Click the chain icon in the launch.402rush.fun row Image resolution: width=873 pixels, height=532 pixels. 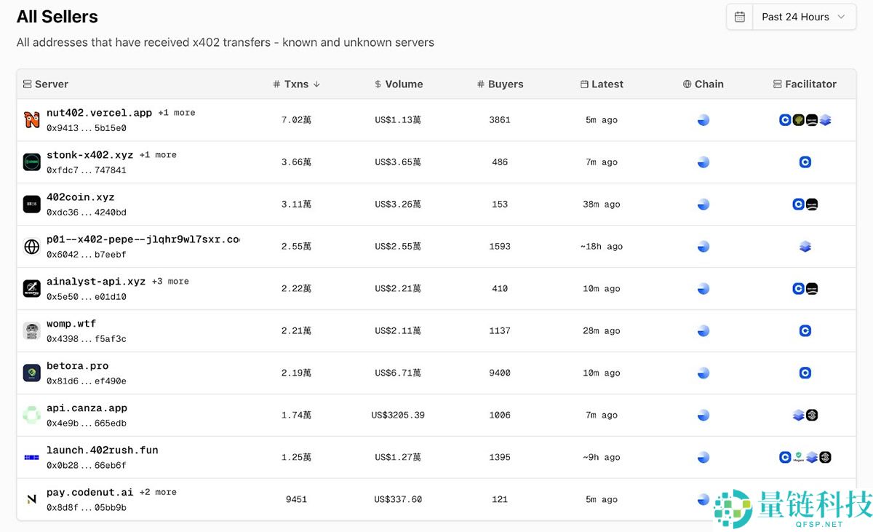pyautogui.click(x=703, y=458)
